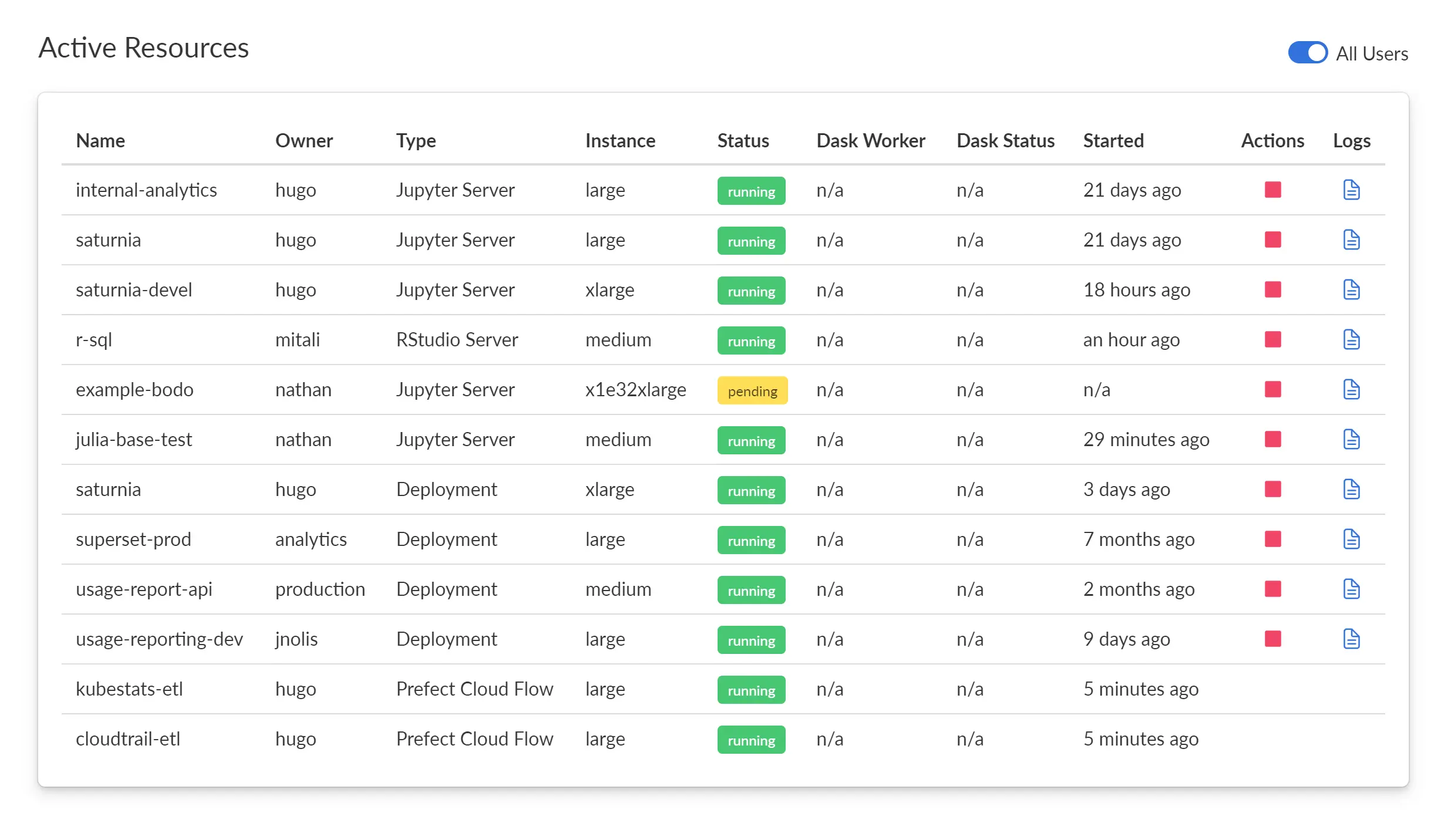The width and height of the screenshot is (1441, 823).
Task: Open the saturnia-devel resource name
Action: point(134,289)
